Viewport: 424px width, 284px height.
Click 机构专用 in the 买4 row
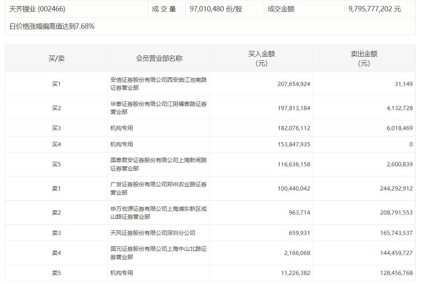point(122,144)
